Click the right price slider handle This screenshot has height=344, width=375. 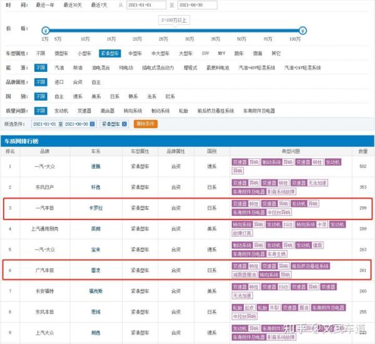tap(302, 30)
